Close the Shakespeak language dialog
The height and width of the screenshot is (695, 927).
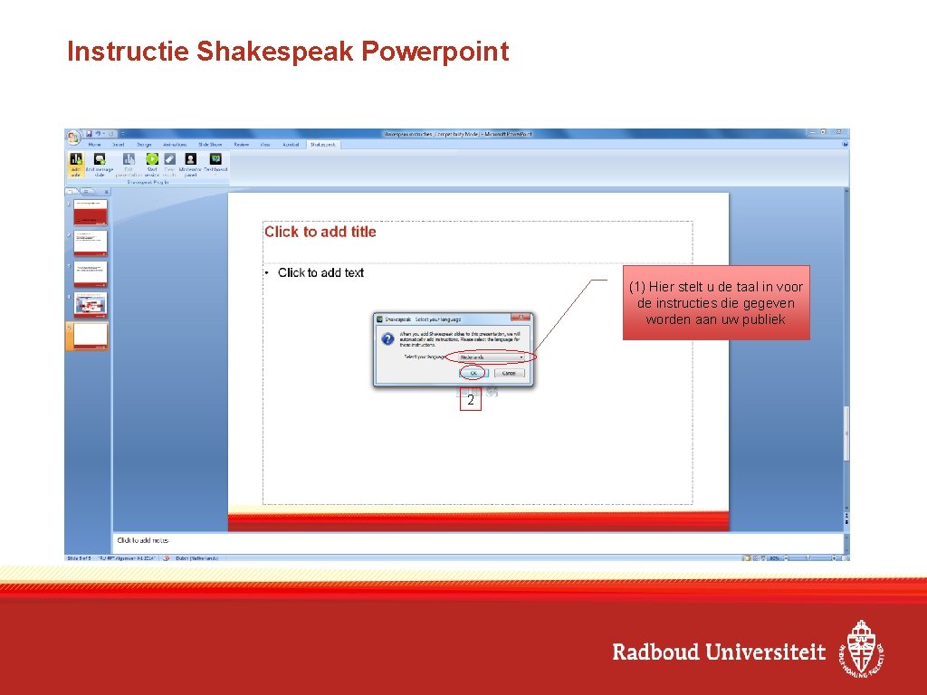point(521,318)
